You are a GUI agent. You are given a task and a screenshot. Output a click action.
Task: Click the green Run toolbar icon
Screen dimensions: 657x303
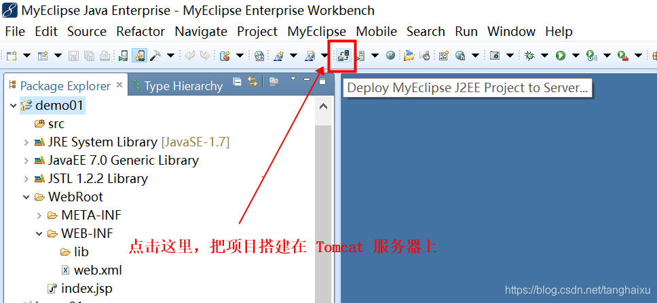(561, 55)
